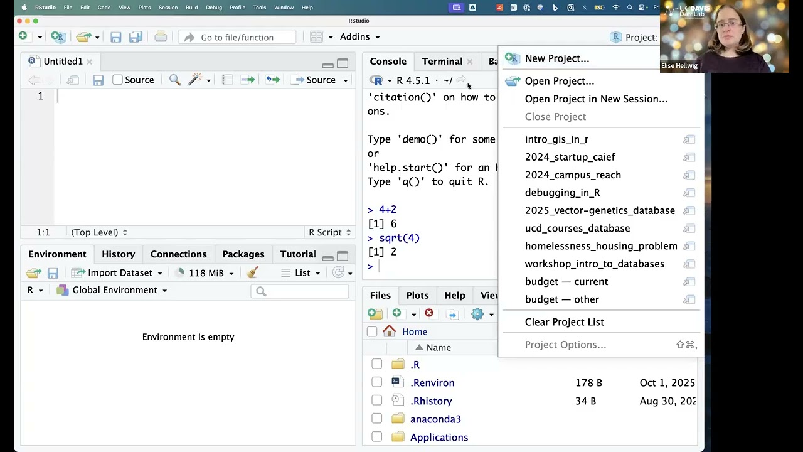Open the Addins dropdown
The height and width of the screenshot is (452, 803).
[x=359, y=37]
